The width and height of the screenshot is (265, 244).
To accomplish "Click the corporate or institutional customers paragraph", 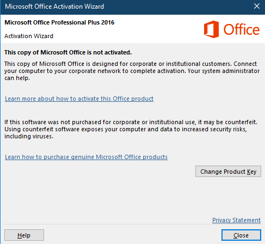I will 132,71.
